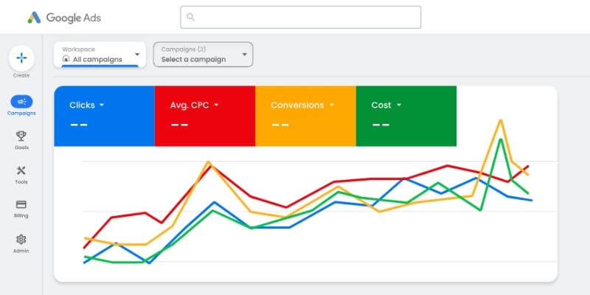The width and height of the screenshot is (590, 295).
Task: Open Campaigns from the megaphone icon
Action: pos(21,102)
